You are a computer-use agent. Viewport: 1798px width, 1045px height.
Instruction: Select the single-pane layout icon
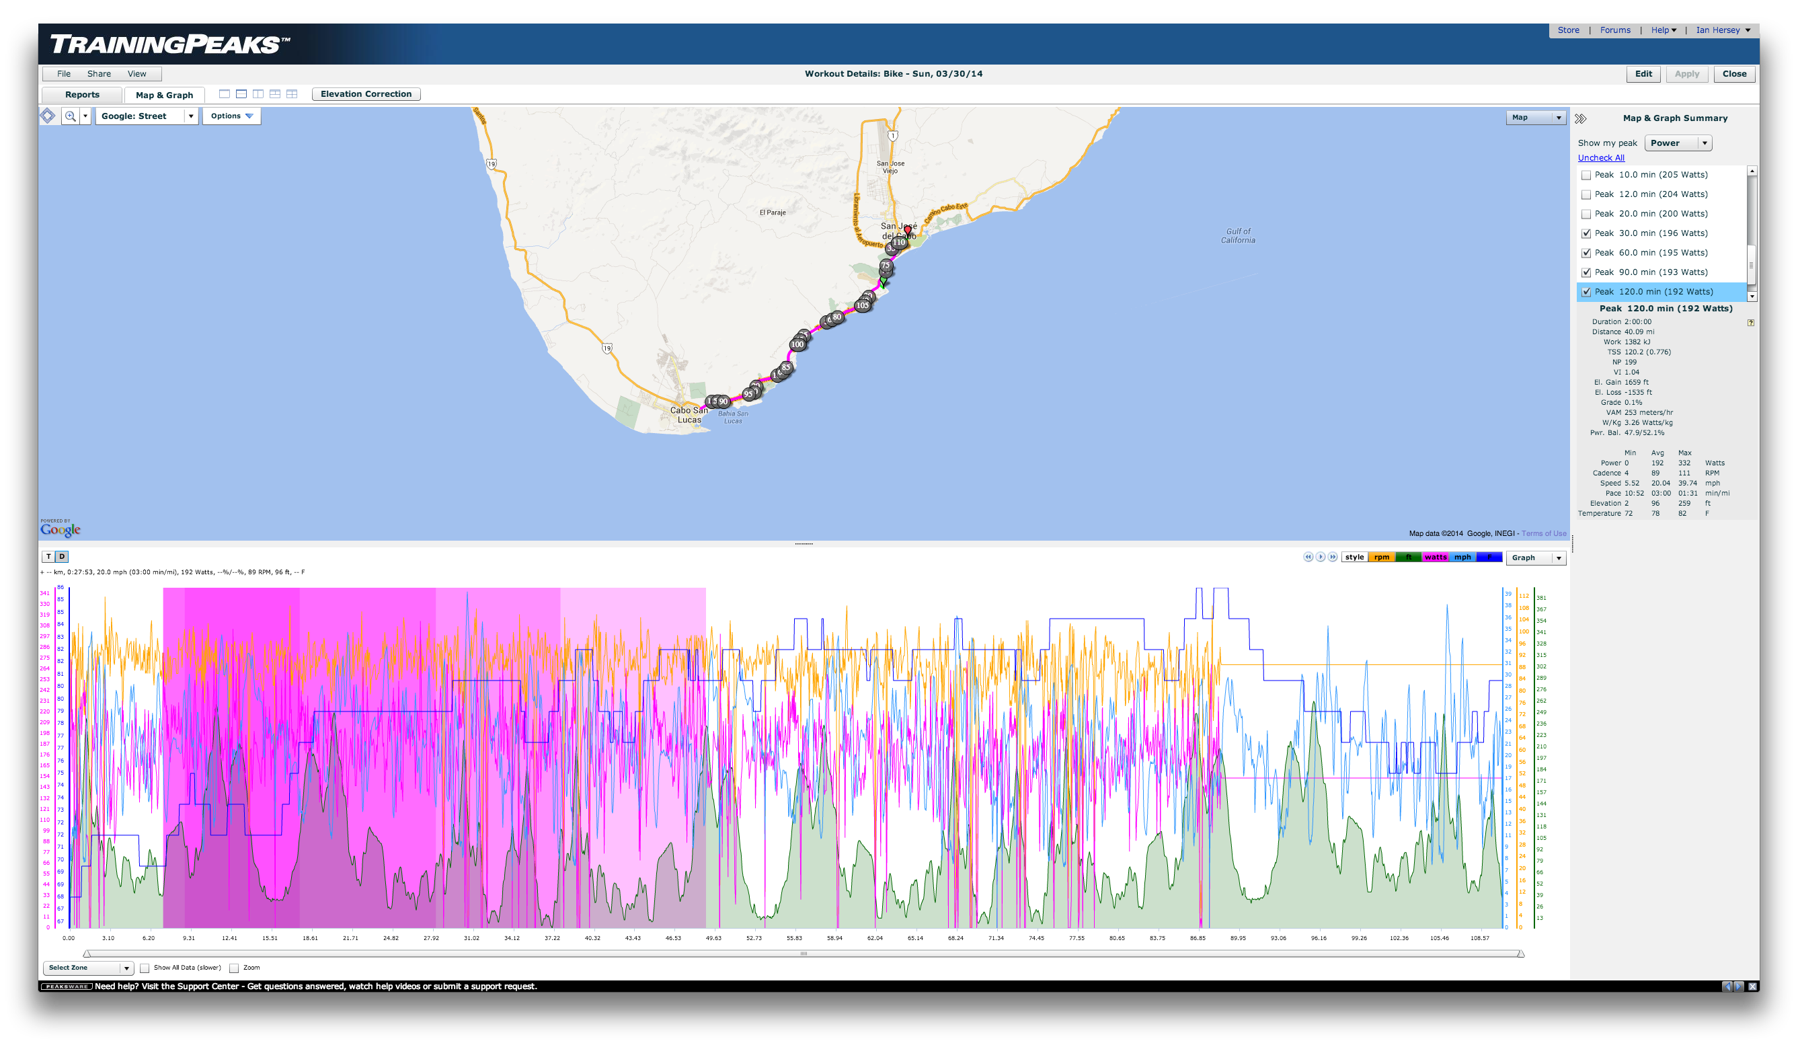pyautogui.click(x=224, y=94)
